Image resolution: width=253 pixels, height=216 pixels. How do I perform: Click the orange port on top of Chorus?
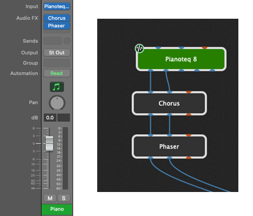(x=189, y=92)
